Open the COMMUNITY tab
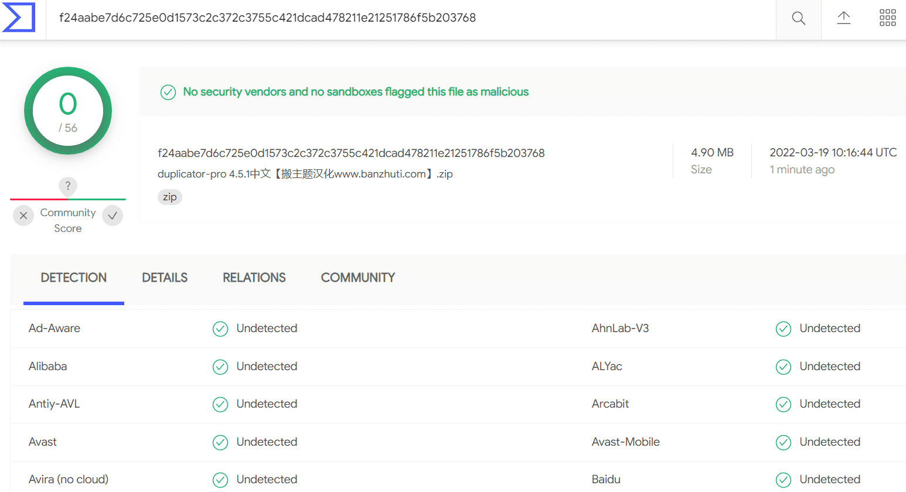The width and height of the screenshot is (906, 492). pyautogui.click(x=358, y=278)
